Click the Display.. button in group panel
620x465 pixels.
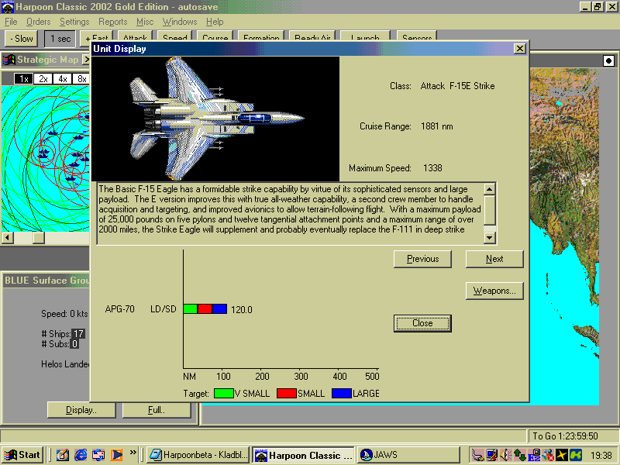coord(81,410)
